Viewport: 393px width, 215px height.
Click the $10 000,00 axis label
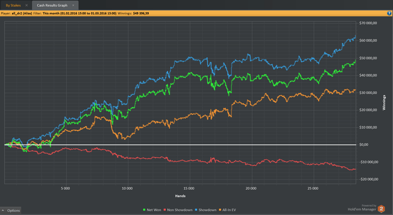[368, 127]
